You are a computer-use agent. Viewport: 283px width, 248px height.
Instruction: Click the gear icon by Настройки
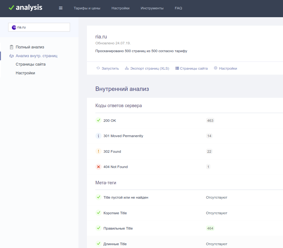215,68
